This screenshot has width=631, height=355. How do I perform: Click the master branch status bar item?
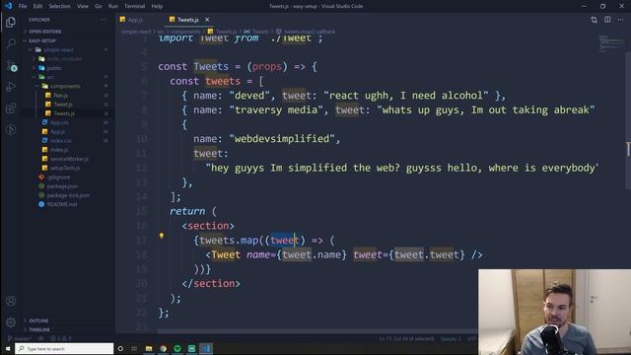pyautogui.click(x=20, y=338)
